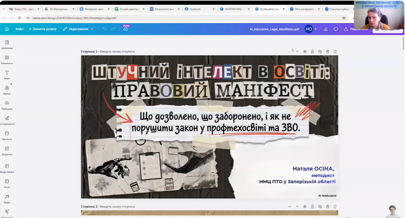The image size is (405, 218).
Task: Move page 1 down with chevron
Action: tap(297, 51)
